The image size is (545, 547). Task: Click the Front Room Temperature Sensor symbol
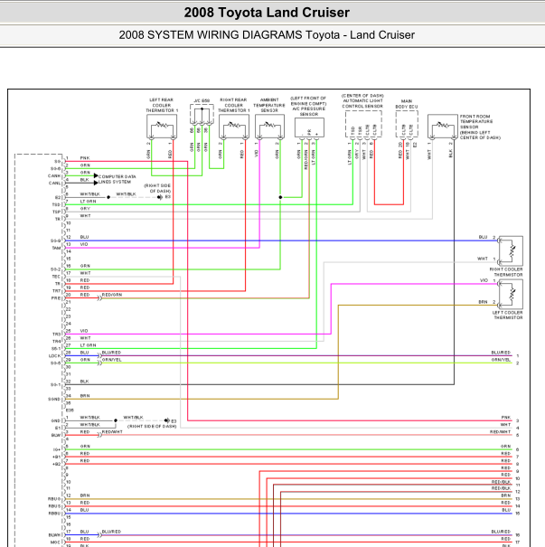click(x=443, y=127)
